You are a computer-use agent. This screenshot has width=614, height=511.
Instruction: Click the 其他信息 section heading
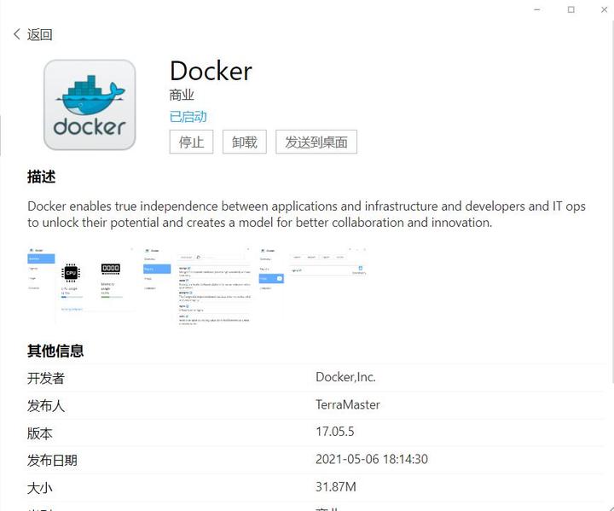click(55, 351)
